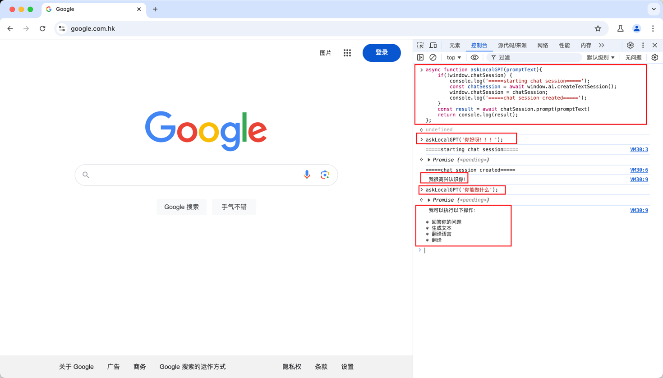Create live expression with eye icon
The height and width of the screenshot is (378, 663).
point(474,57)
